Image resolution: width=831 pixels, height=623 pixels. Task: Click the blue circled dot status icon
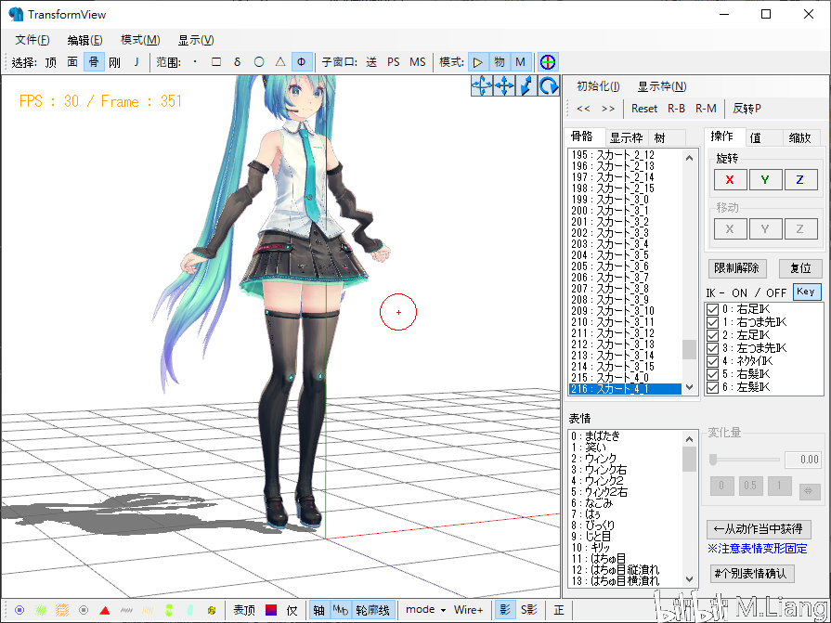pyautogui.click(x=19, y=610)
